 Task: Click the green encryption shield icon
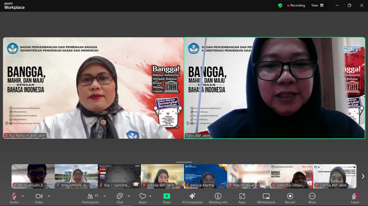click(x=280, y=5)
